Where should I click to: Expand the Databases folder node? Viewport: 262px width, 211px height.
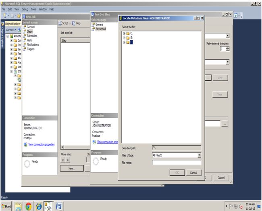pyautogui.click(x=11, y=41)
